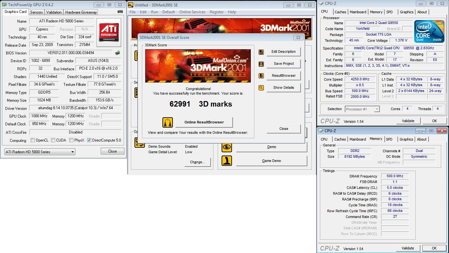Click the ResultBrowser button

click(x=284, y=76)
